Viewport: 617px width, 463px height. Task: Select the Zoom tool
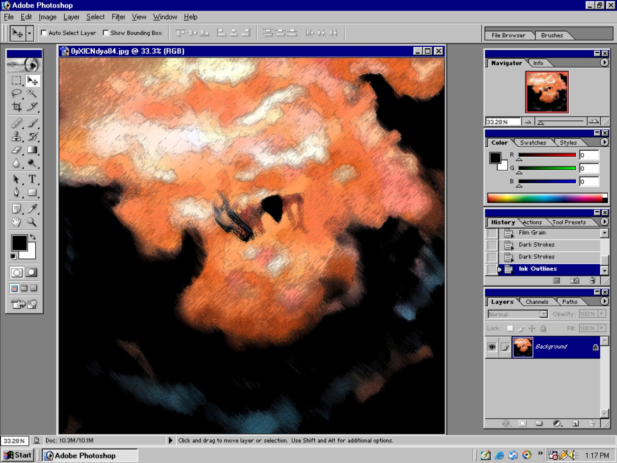(x=32, y=222)
